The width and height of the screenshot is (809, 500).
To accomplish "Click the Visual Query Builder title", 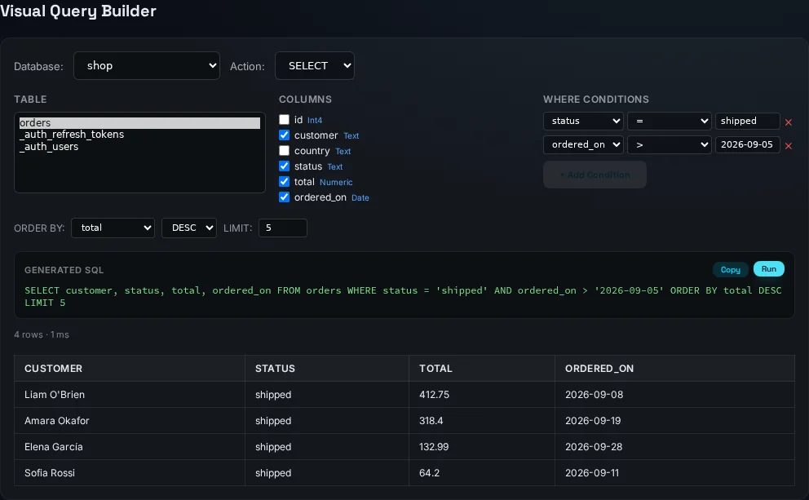I will tap(78, 11).
